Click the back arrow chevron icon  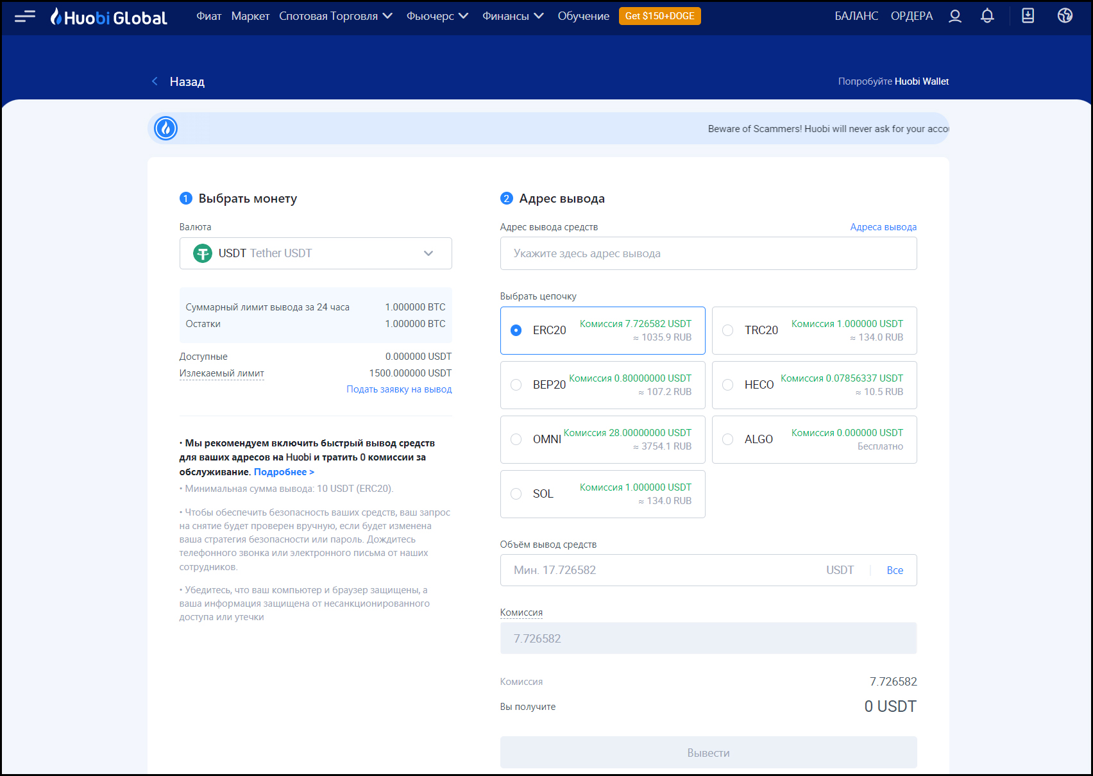point(155,81)
